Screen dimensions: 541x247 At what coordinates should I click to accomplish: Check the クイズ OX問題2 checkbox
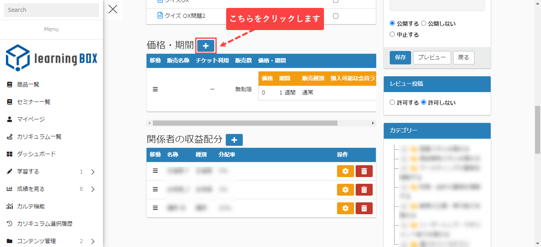pos(336,16)
